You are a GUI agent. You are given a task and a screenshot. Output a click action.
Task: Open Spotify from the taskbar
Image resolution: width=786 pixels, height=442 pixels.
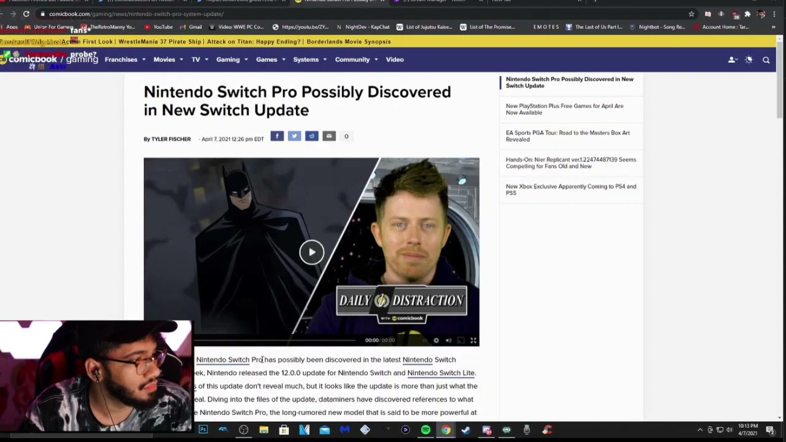[426, 430]
